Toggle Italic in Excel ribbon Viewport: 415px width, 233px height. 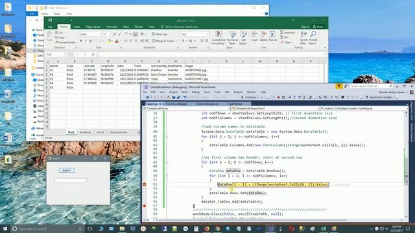point(86,41)
